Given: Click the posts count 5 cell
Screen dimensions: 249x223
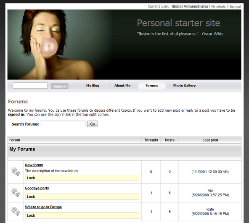Looking at the screenshot, I should click(x=170, y=212).
